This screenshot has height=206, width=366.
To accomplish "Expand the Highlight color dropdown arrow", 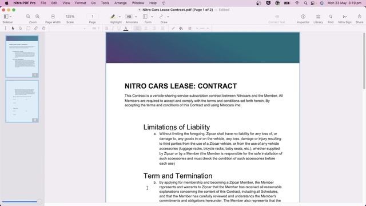I will click(120, 17).
